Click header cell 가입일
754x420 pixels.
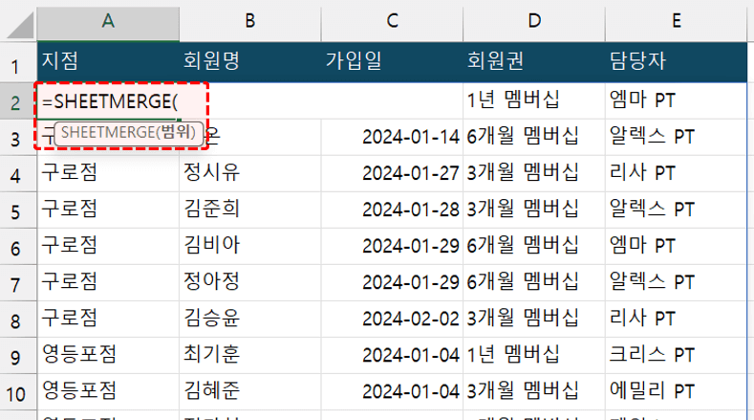392,62
